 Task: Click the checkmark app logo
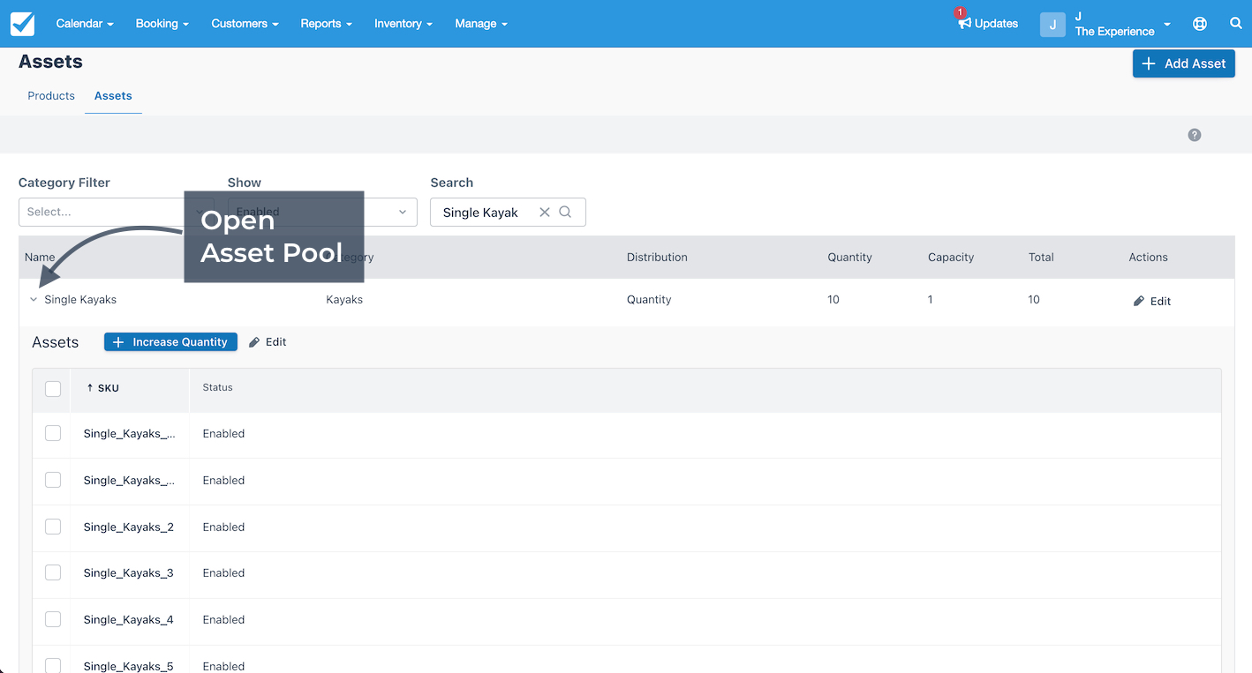[23, 24]
